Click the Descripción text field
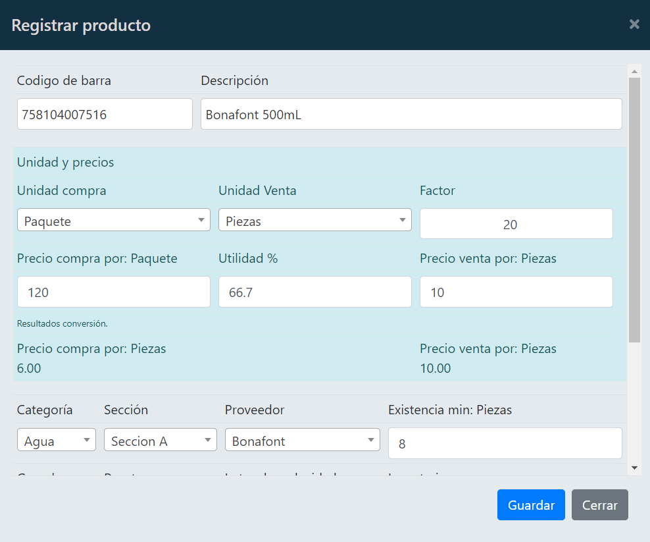 pos(411,115)
